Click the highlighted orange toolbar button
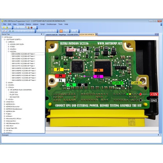The image size is (163, 163). (61, 31)
